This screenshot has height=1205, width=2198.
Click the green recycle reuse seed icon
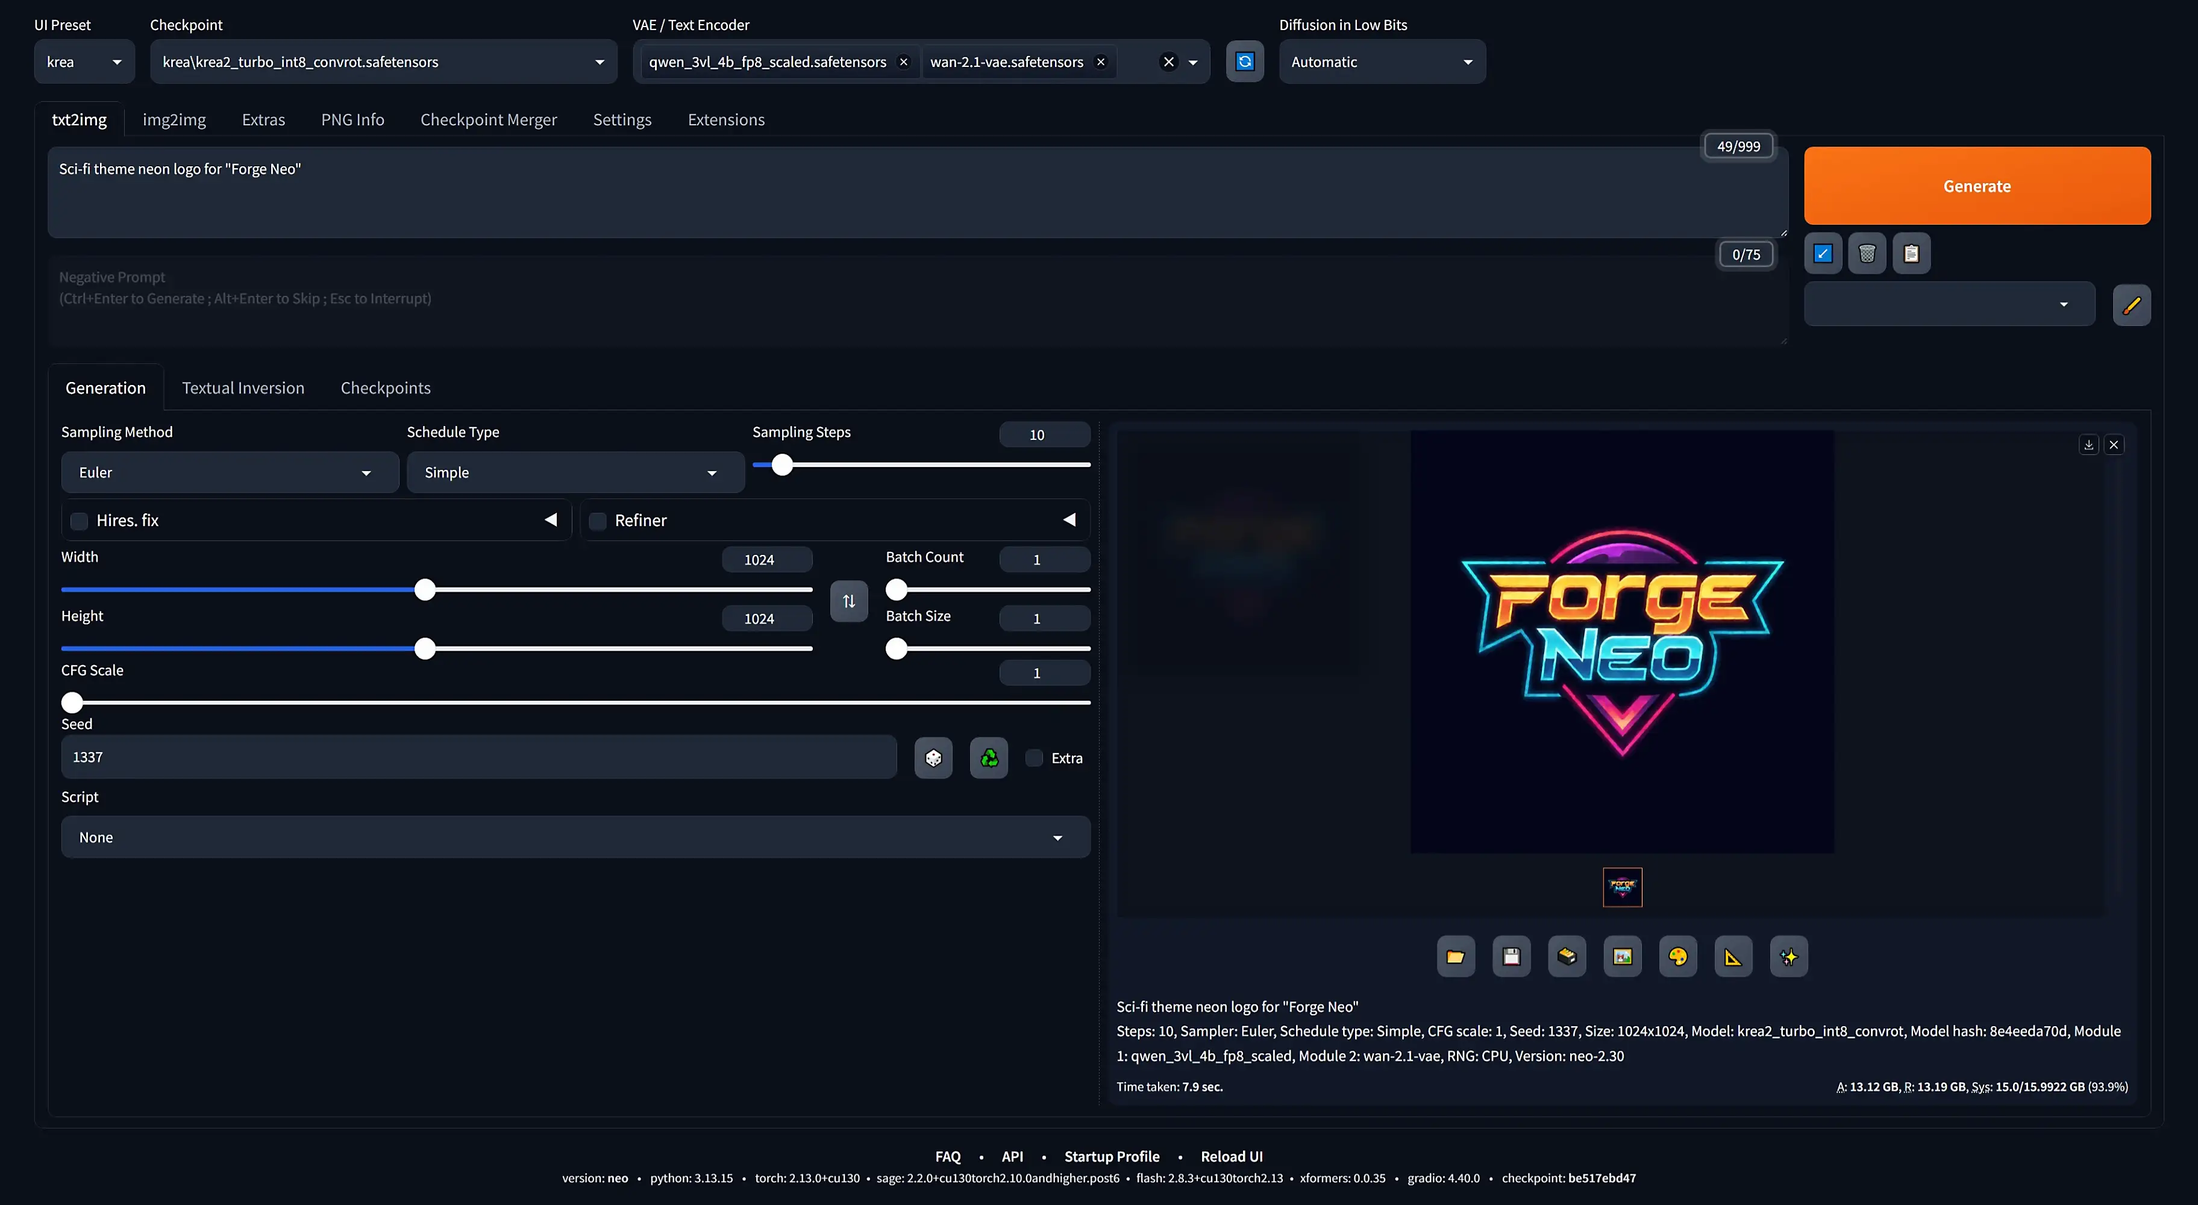989,758
